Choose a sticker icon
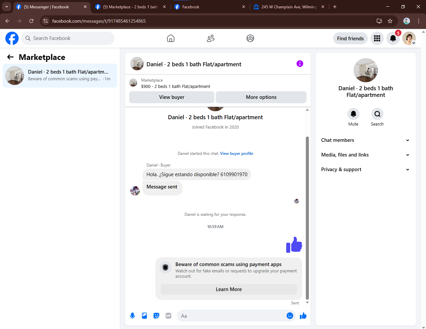This screenshot has width=426, height=329. pos(156,316)
